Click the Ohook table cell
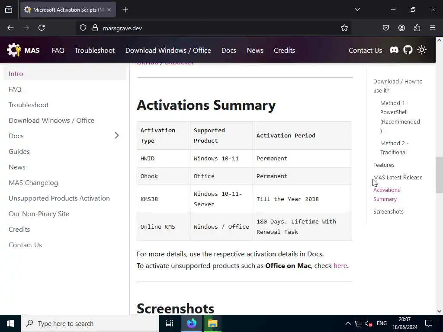 [x=163, y=176]
